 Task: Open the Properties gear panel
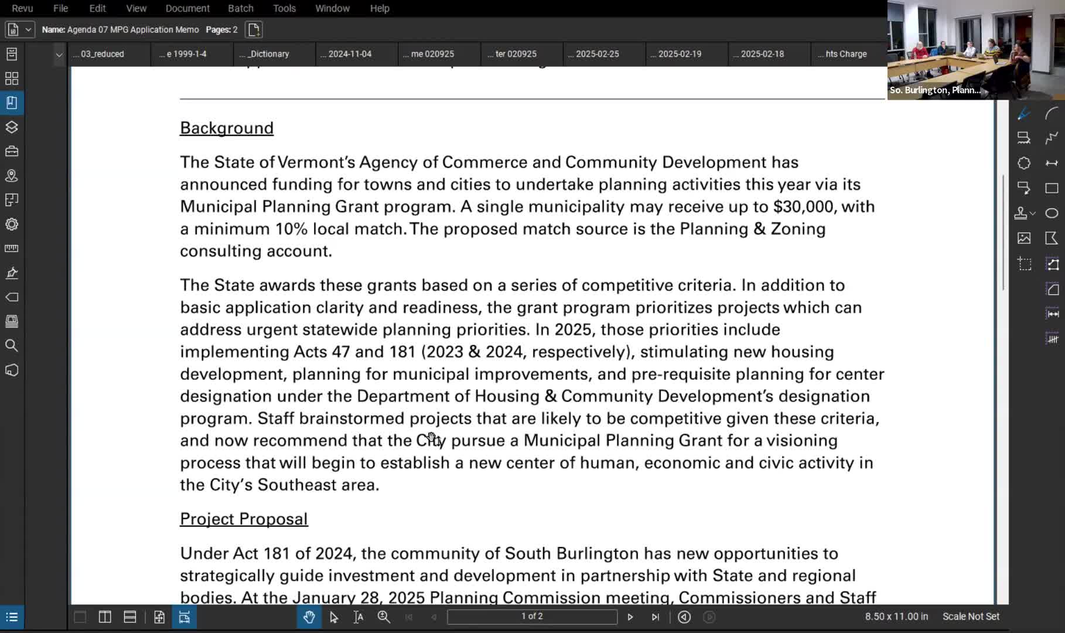(12, 224)
